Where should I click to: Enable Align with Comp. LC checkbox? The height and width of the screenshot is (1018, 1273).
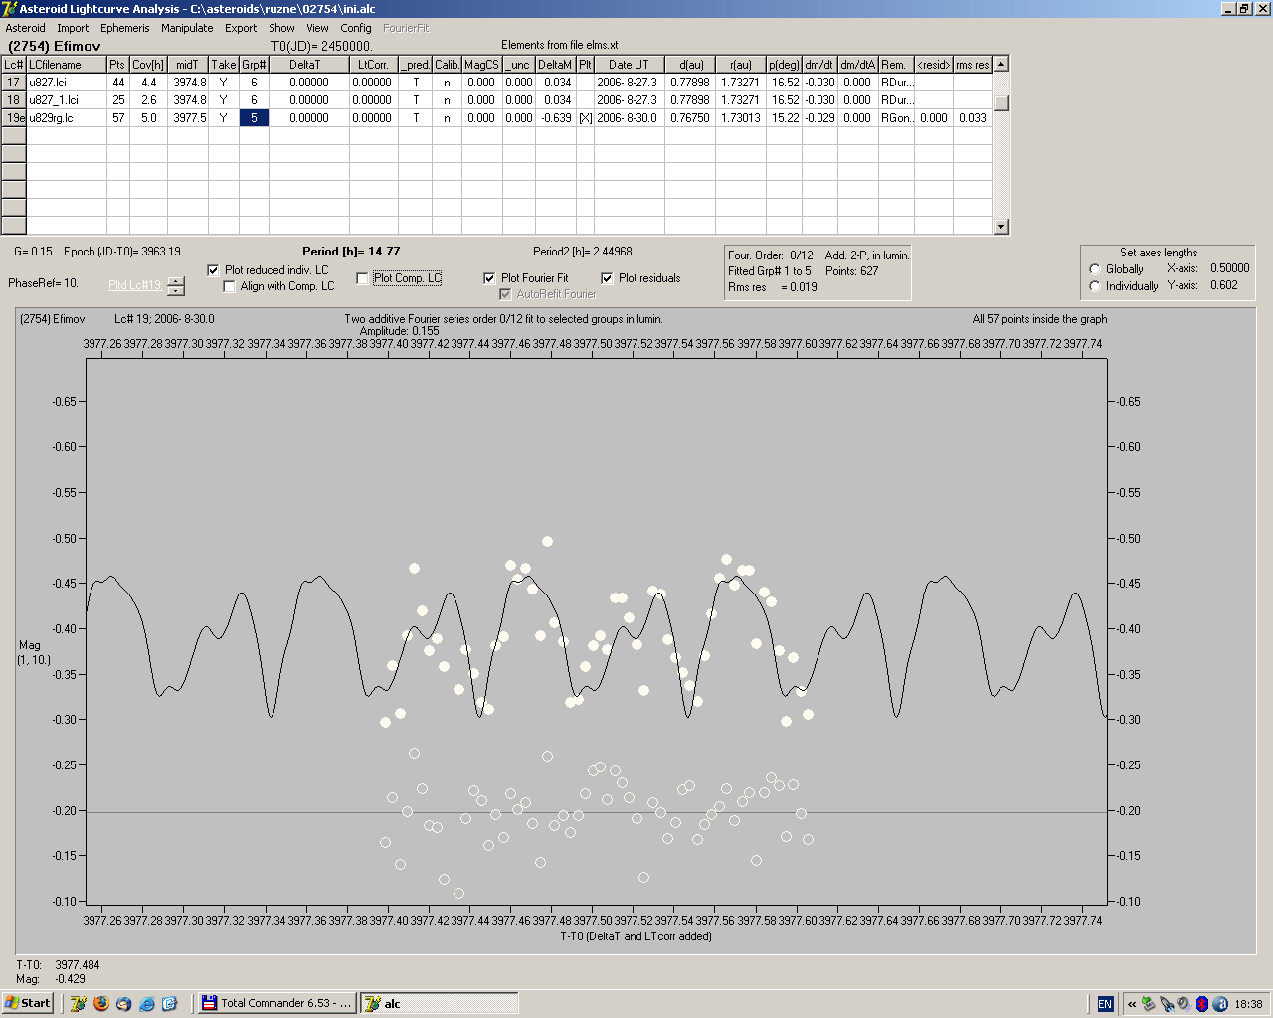[x=230, y=286]
